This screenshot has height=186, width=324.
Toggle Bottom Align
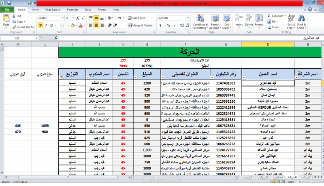pos(102,18)
